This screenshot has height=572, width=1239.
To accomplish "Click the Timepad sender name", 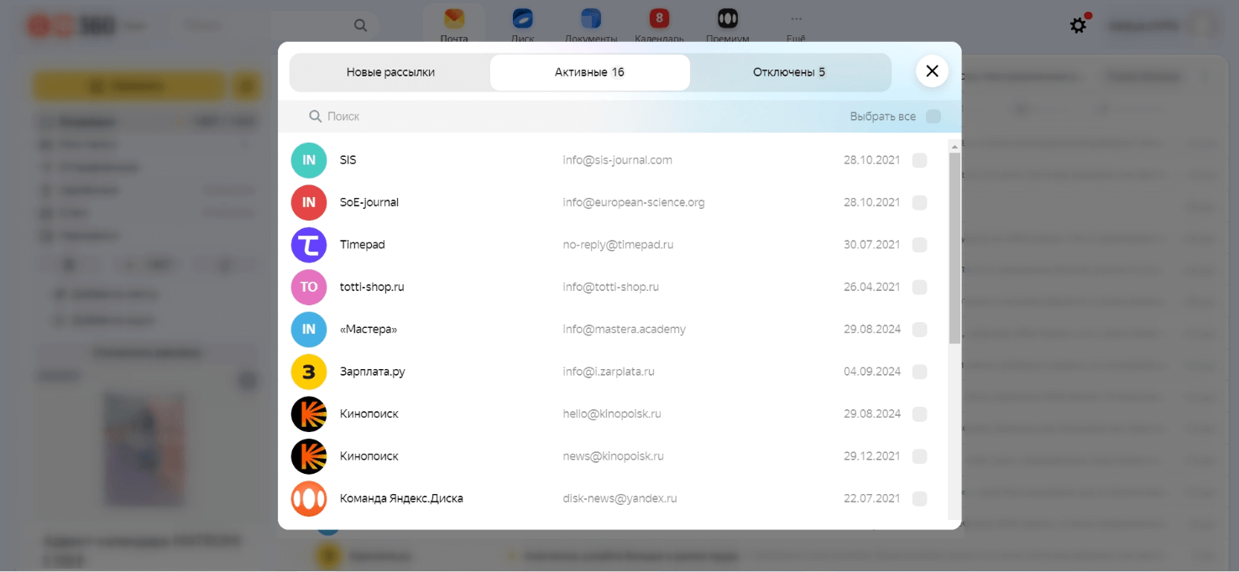I will pyautogui.click(x=362, y=245).
